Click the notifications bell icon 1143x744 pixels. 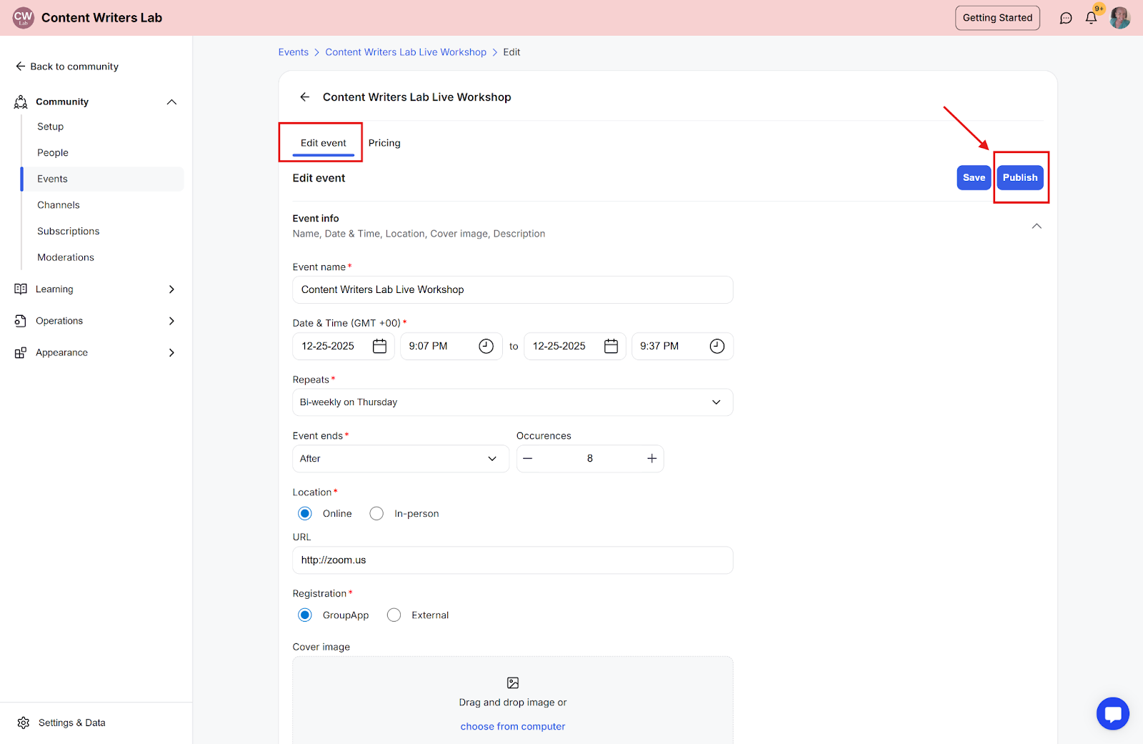1091,18
